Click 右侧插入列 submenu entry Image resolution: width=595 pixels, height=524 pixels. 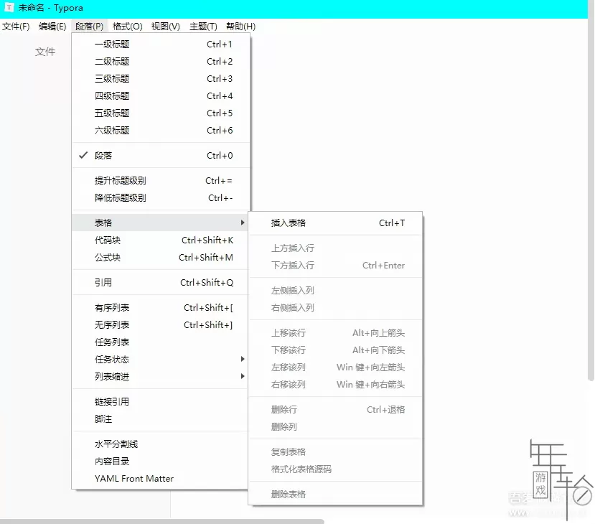pos(335,308)
